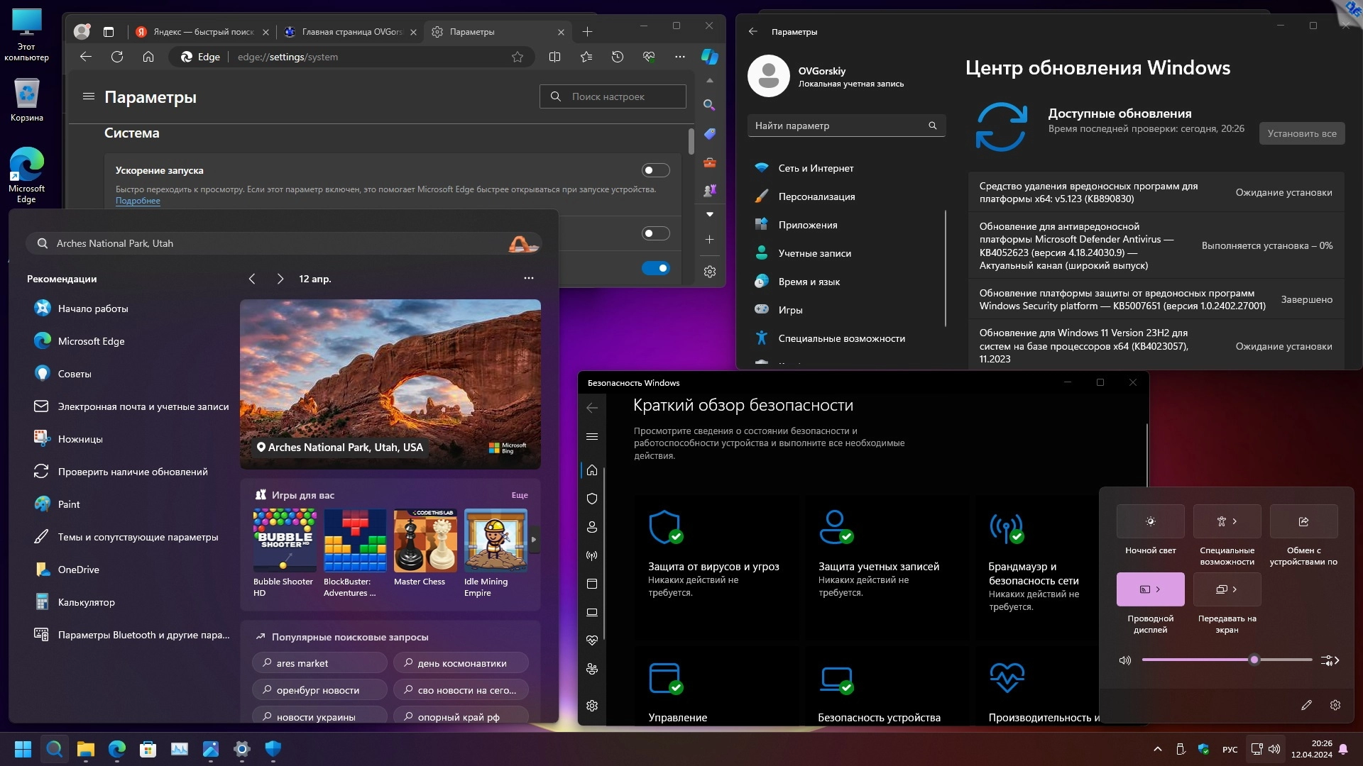Switch to Yandex search browser tab

point(203,32)
